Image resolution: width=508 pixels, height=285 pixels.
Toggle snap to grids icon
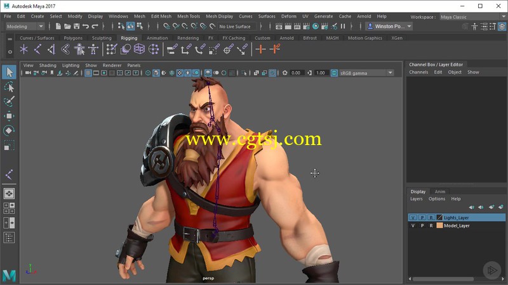click(x=166, y=27)
